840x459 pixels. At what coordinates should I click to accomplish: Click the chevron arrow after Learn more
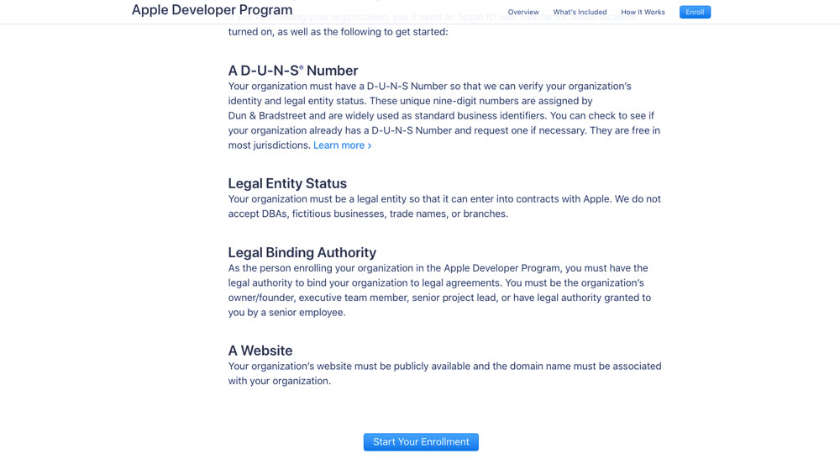370,145
